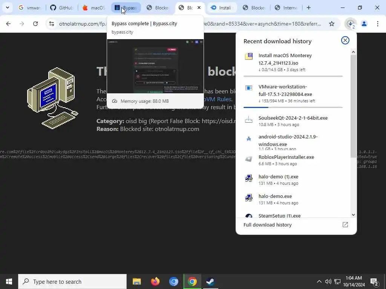The image size is (386, 289).
Task: Click the retro computer illustration
Action: [x=53, y=98]
